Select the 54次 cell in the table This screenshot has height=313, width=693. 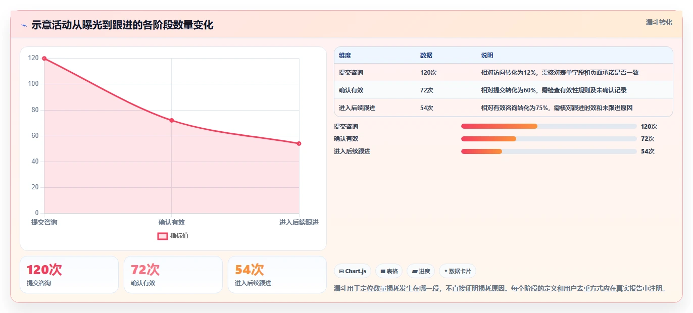tap(427, 108)
